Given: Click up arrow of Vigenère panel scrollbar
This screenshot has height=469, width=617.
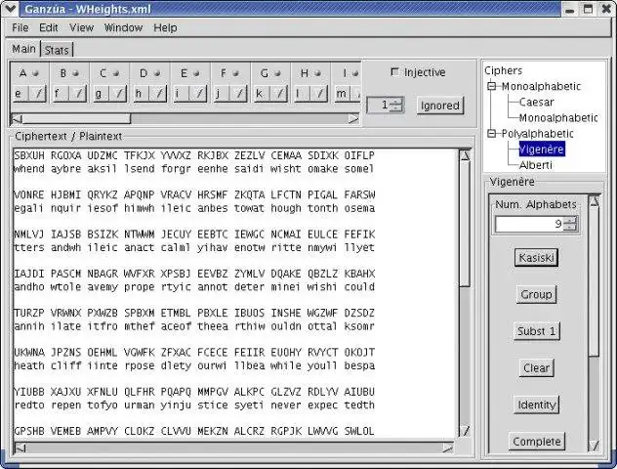Looking at the screenshot, I should point(594,201).
